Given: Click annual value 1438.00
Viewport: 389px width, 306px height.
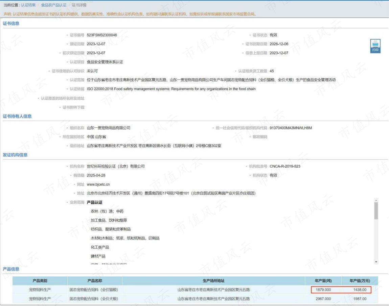Looking at the screenshot, I should (360, 290).
